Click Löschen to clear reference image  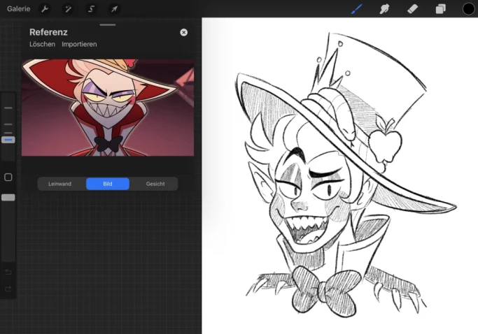click(x=43, y=44)
